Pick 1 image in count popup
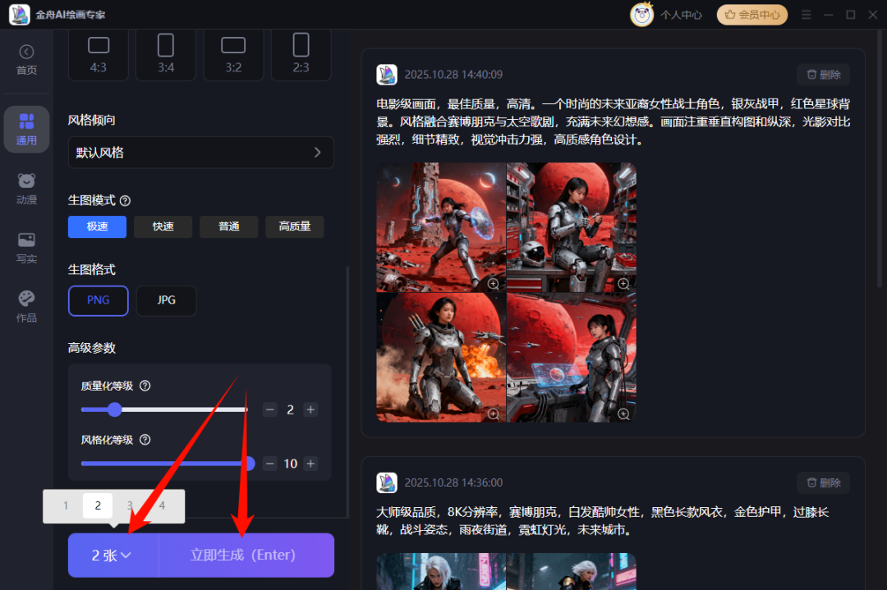 66,505
